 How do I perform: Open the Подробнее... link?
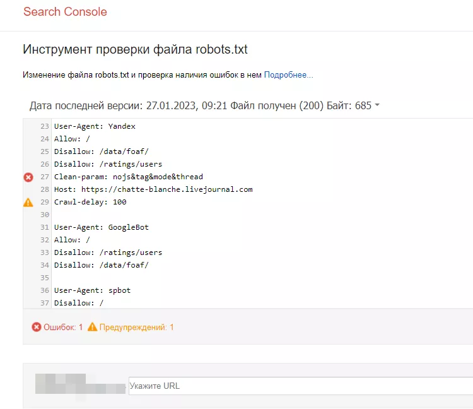coord(289,75)
